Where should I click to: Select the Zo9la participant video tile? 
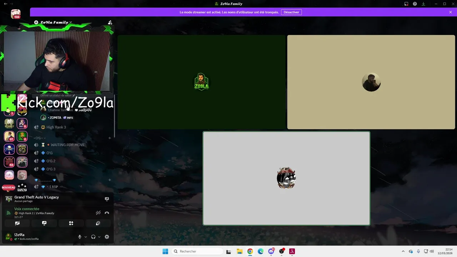[x=201, y=82]
